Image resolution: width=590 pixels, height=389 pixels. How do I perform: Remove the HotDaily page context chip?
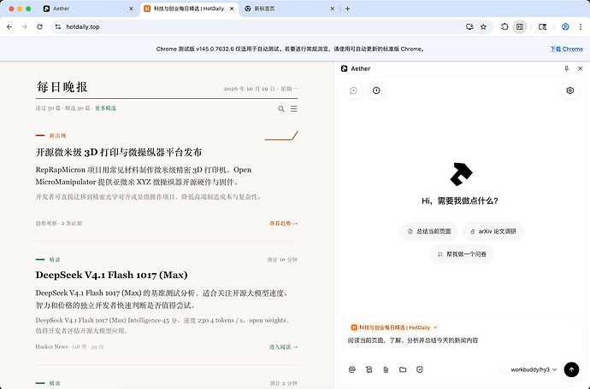[435, 328]
